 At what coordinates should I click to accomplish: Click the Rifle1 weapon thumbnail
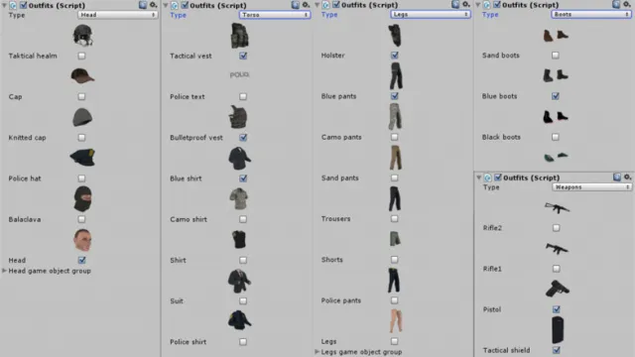(x=557, y=248)
